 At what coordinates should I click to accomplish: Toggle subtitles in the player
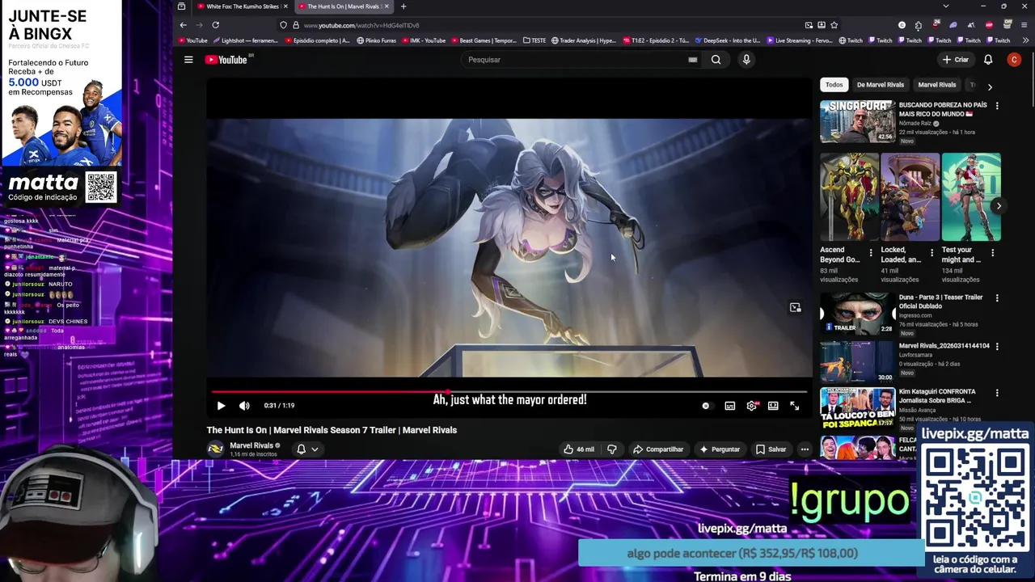pos(730,406)
